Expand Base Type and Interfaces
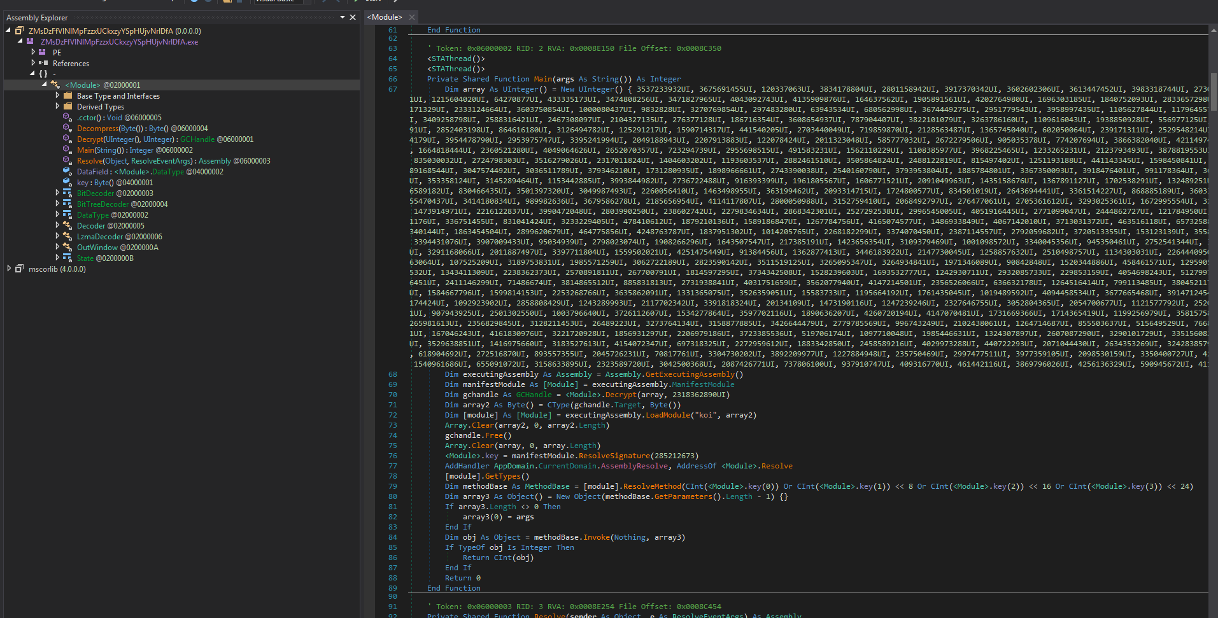The image size is (1218, 618). point(57,95)
